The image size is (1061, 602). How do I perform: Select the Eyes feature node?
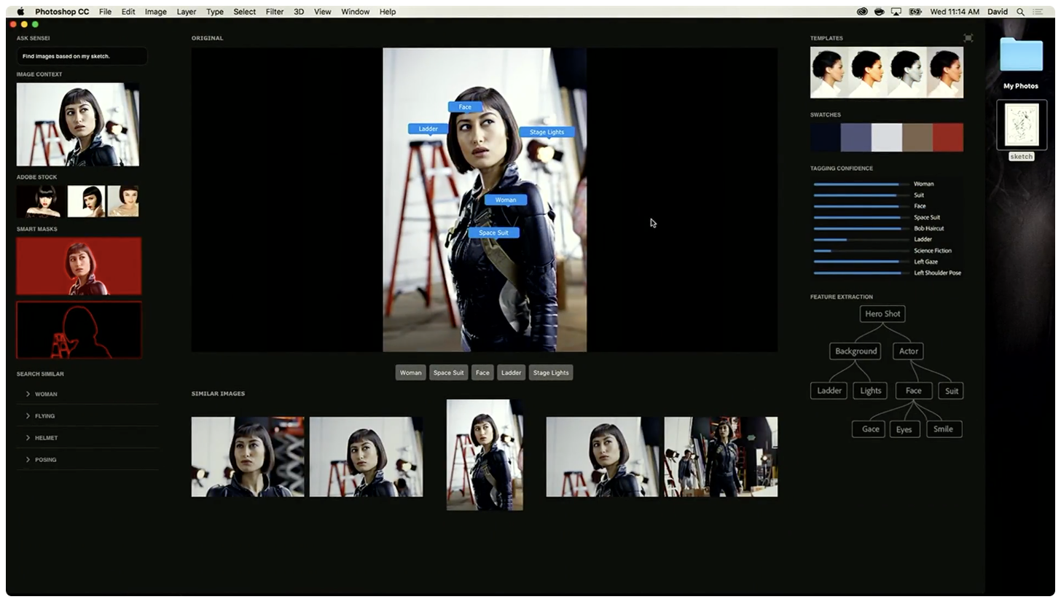(904, 429)
